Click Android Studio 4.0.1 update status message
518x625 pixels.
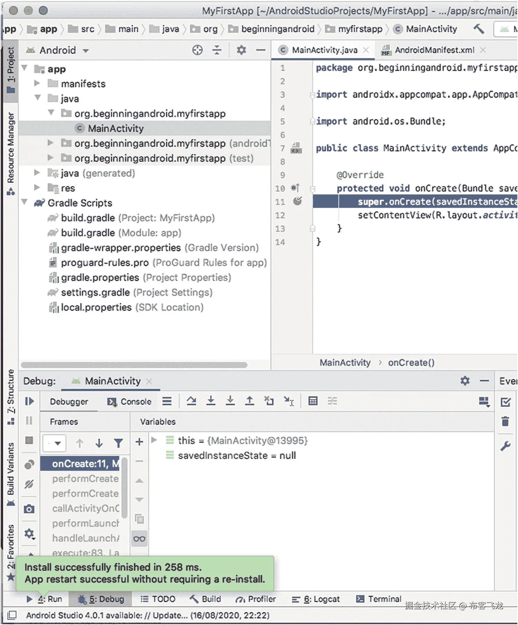click(x=148, y=615)
